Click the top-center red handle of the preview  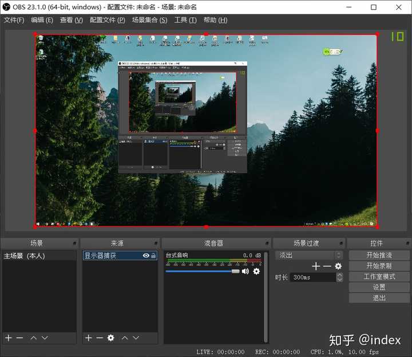[206, 34]
